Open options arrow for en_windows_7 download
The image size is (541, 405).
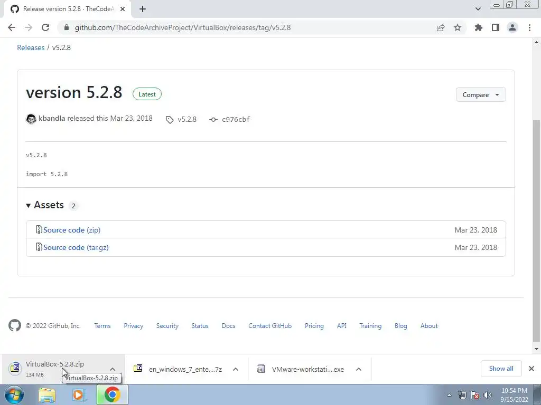236,369
